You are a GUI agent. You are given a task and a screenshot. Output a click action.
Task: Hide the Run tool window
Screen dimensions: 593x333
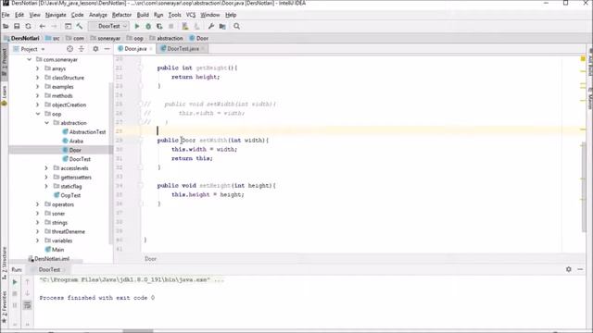click(580, 269)
